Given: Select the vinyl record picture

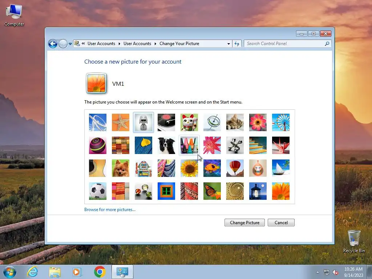Looking at the screenshot, I should (166, 122).
